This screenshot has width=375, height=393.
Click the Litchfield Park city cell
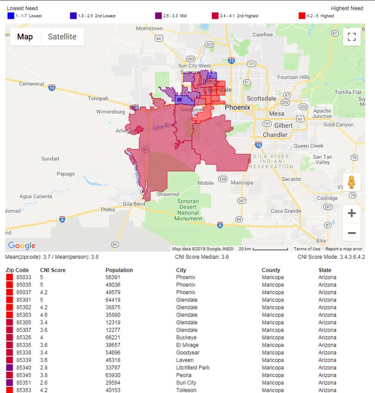[x=193, y=368]
